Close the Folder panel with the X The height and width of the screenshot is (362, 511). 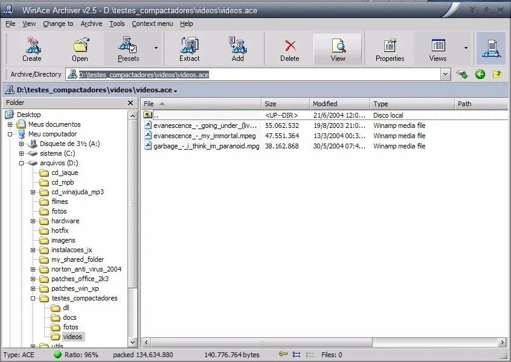[130, 103]
